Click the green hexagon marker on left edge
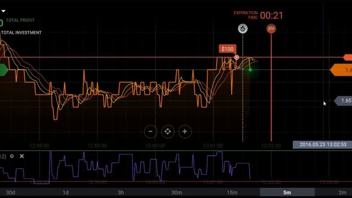Viewport: 352px width, 198px height. coord(4,70)
